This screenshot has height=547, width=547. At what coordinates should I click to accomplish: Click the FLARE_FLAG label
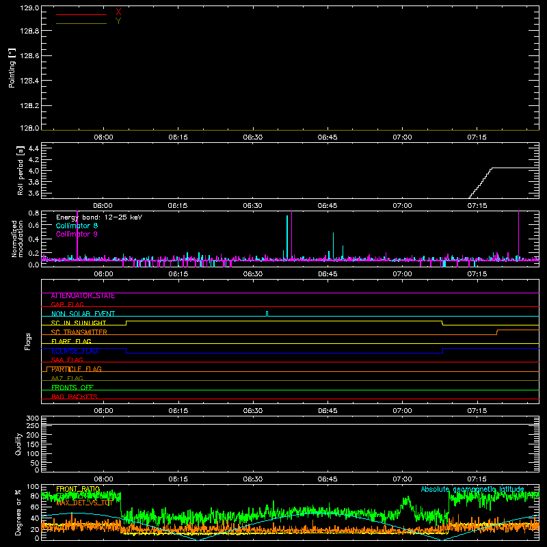(71, 341)
